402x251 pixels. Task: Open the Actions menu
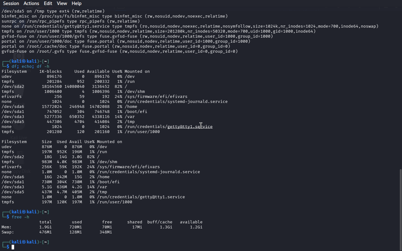[x=31, y=3]
